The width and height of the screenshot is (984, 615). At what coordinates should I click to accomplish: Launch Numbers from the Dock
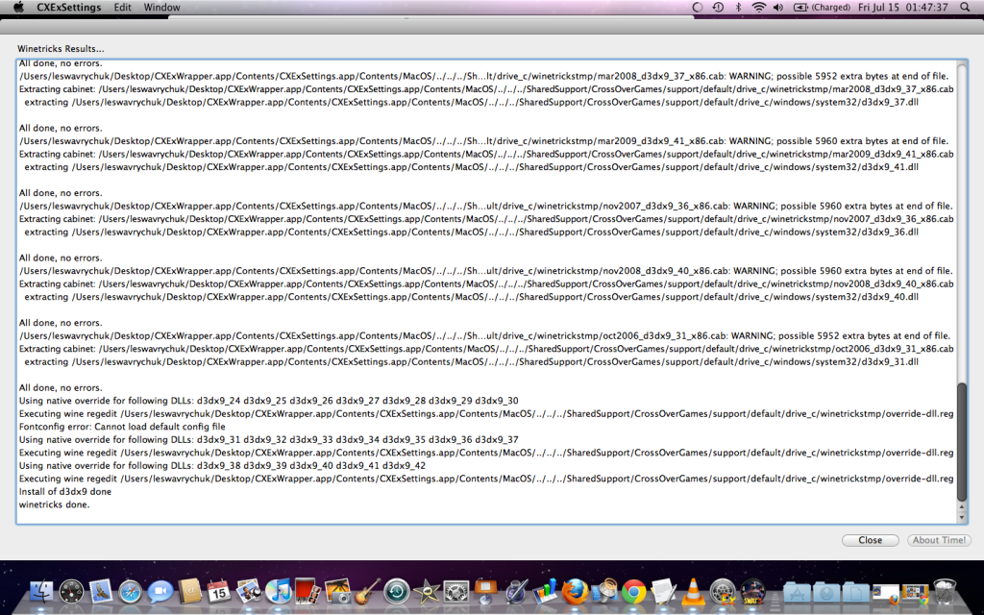point(545,592)
